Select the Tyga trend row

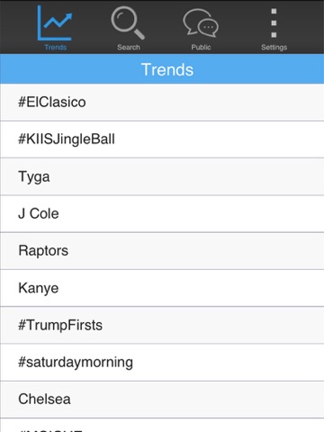[x=162, y=176]
